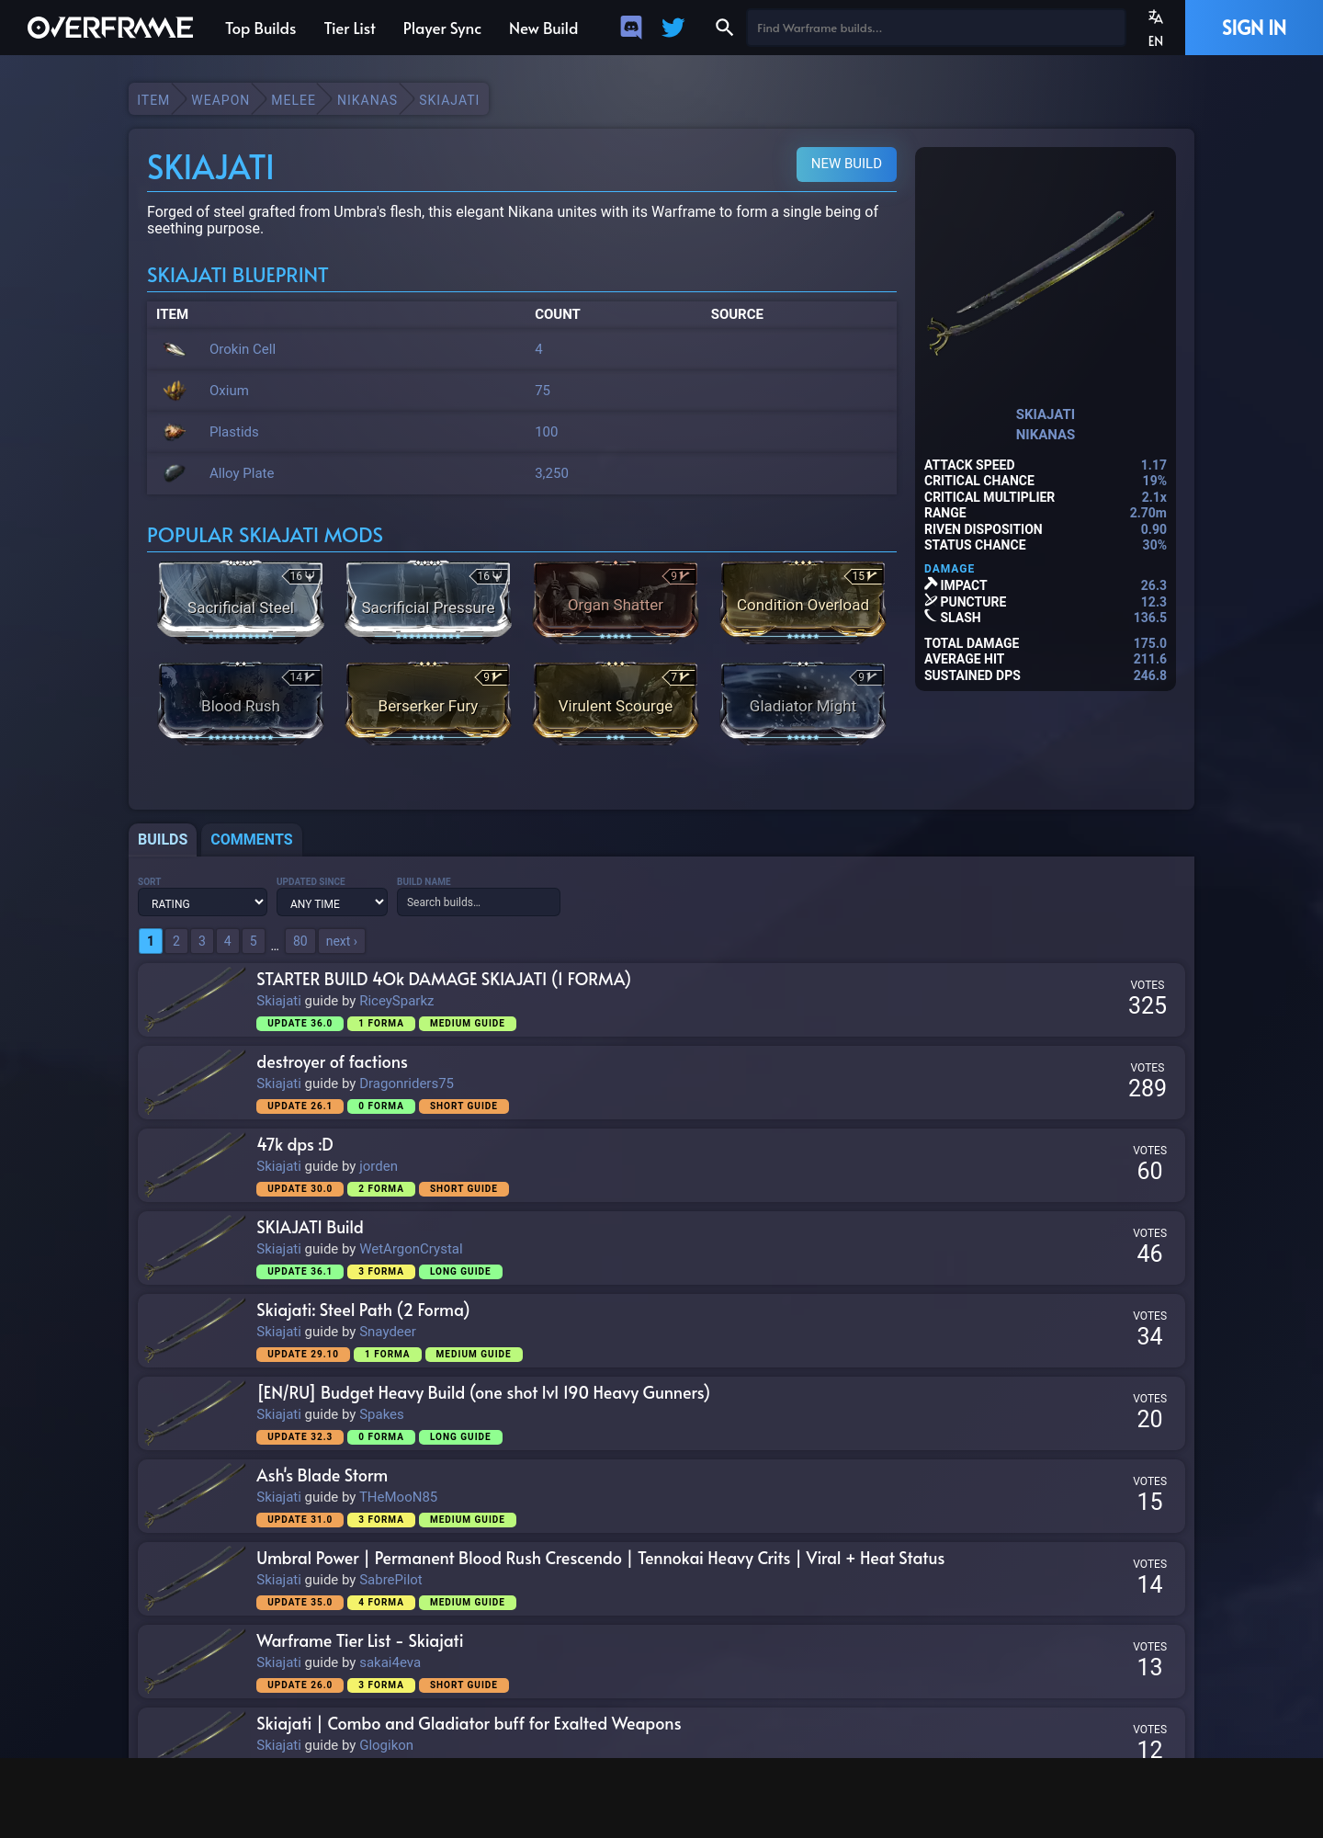The height and width of the screenshot is (1838, 1323).
Task: Click the MELEE breadcrumb
Action: 293,100
